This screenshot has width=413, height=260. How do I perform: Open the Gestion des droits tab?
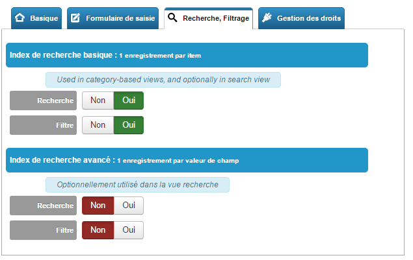click(301, 18)
